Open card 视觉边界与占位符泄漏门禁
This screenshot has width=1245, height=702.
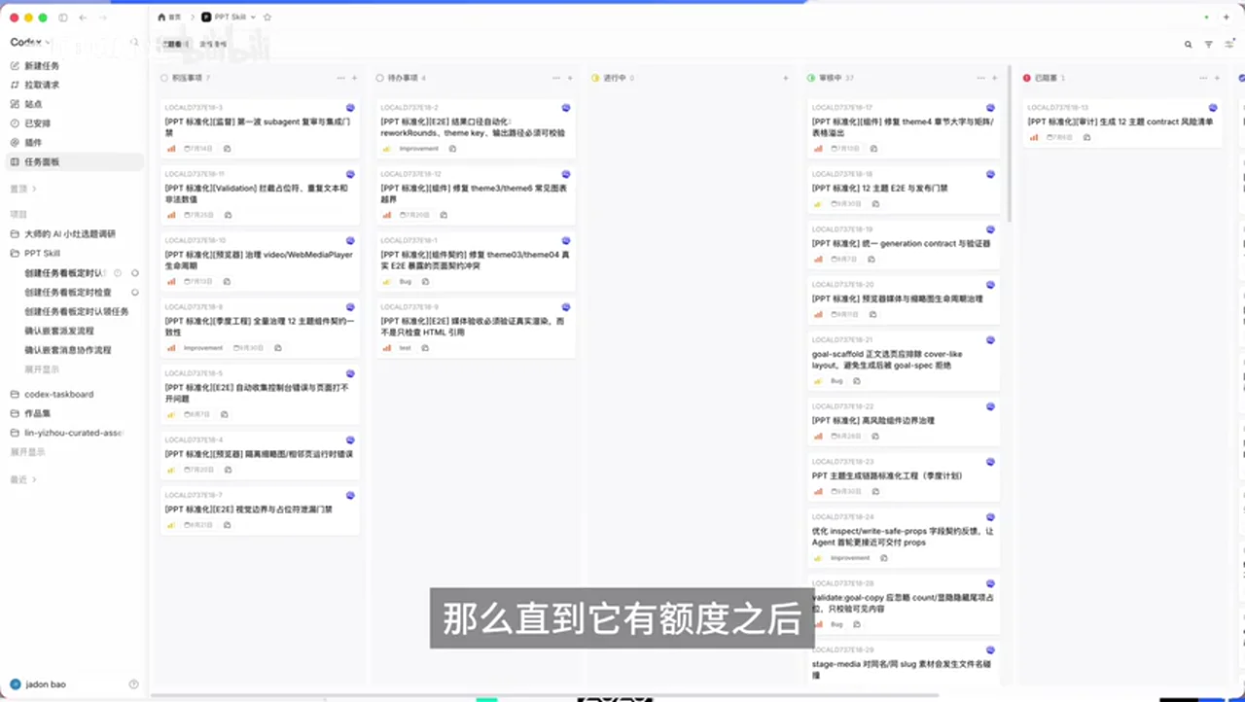point(260,509)
